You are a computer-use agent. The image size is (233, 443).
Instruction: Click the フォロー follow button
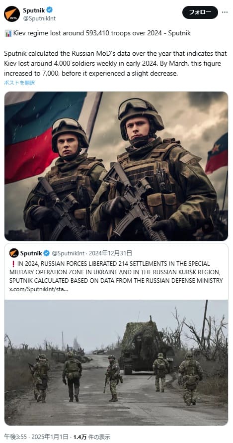coord(200,12)
